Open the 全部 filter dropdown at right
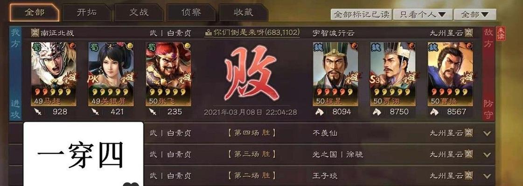Viewport: 523px width, 186px height. 475,14
